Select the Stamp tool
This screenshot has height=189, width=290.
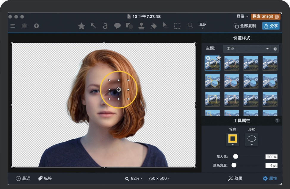point(141,26)
